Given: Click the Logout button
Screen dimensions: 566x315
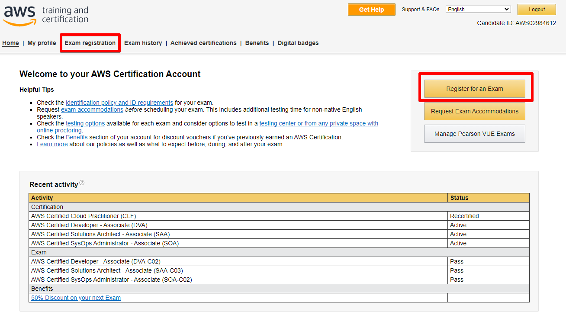Looking at the screenshot, I should pos(537,9).
